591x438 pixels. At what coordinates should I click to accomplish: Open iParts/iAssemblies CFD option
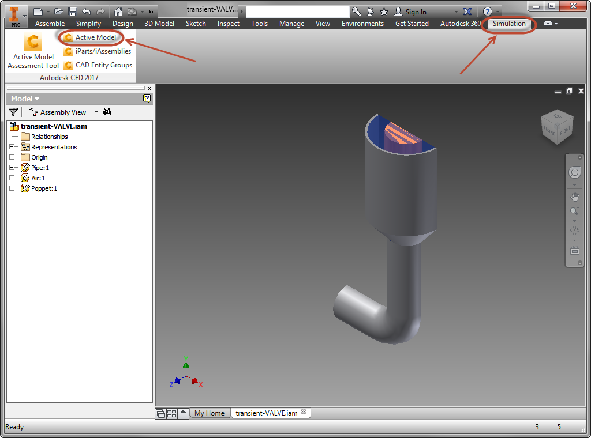click(x=98, y=51)
